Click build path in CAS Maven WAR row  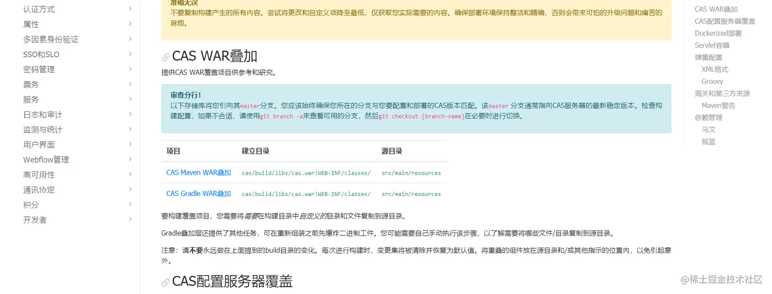(306, 173)
